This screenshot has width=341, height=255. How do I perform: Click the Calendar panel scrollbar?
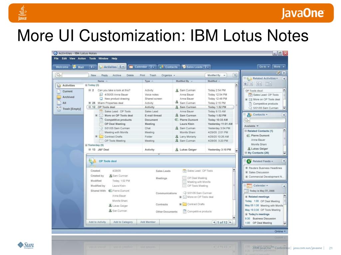285,210
